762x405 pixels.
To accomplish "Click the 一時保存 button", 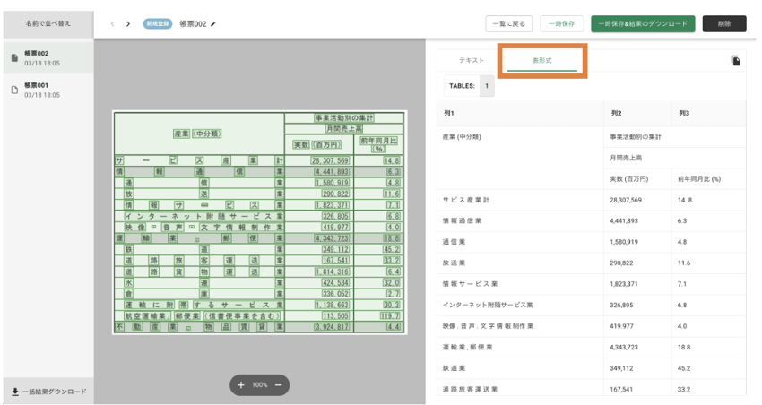I will [x=562, y=24].
